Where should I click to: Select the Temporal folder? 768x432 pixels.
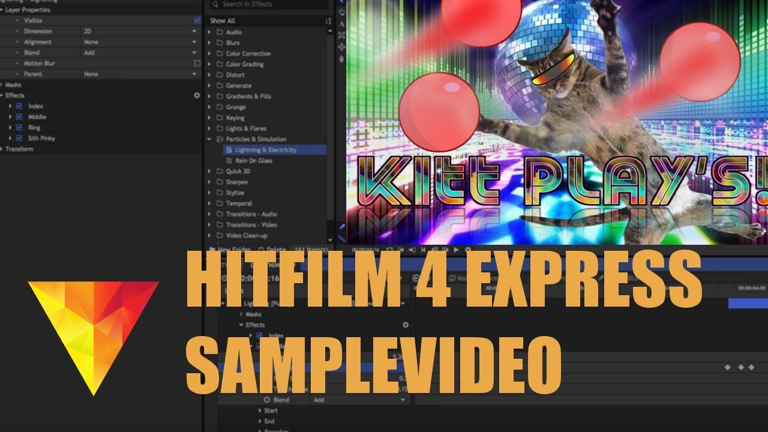point(238,203)
